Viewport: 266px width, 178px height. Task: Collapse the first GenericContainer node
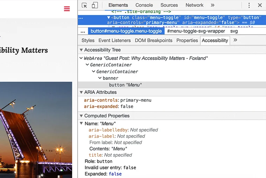[x=87, y=65]
